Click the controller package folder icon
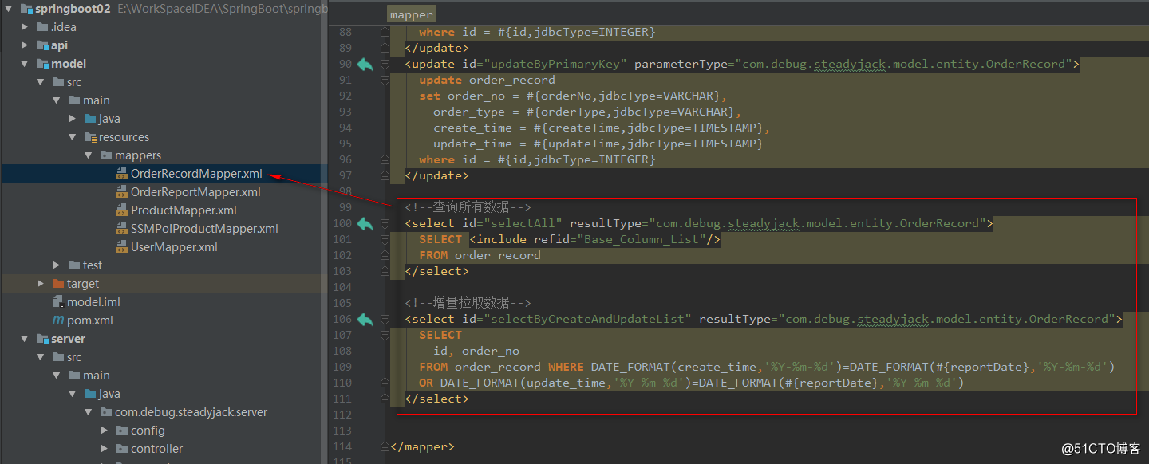The width and height of the screenshot is (1149, 464). [122, 449]
